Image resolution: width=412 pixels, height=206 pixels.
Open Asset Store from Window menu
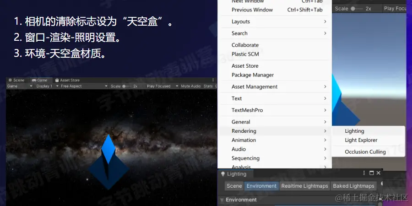[x=275, y=66]
